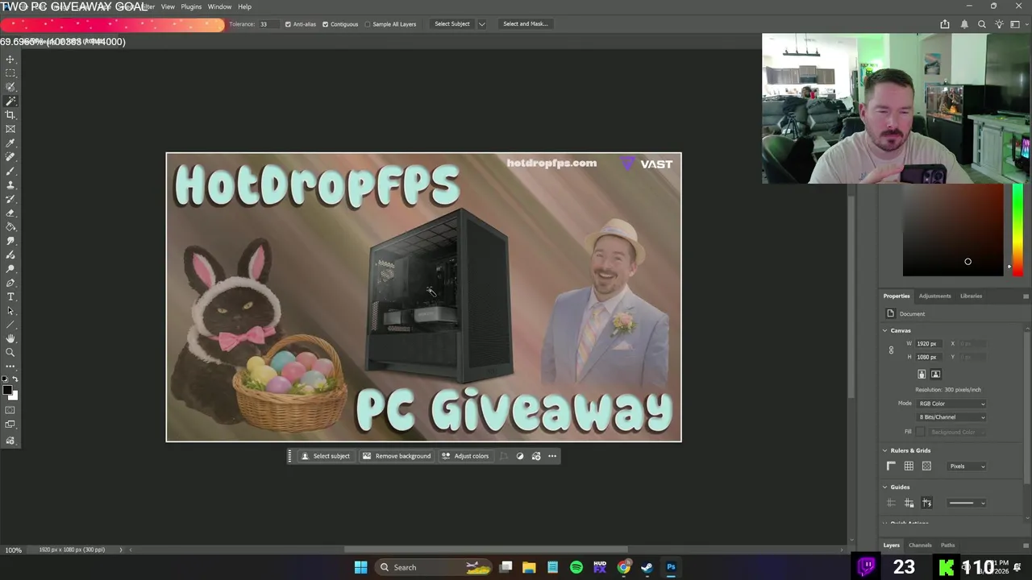Open the Help menu

(244, 6)
